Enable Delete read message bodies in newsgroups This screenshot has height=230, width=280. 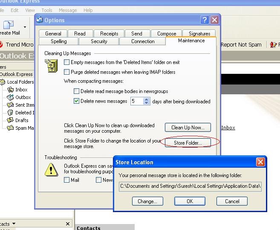click(76, 91)
